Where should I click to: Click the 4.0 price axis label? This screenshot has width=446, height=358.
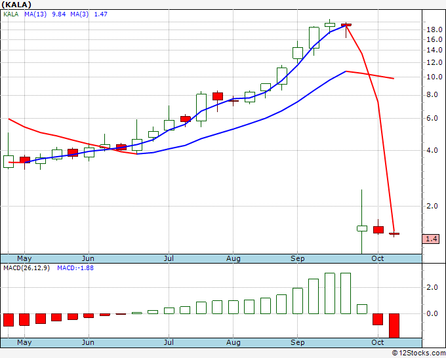tap(432, 150)
